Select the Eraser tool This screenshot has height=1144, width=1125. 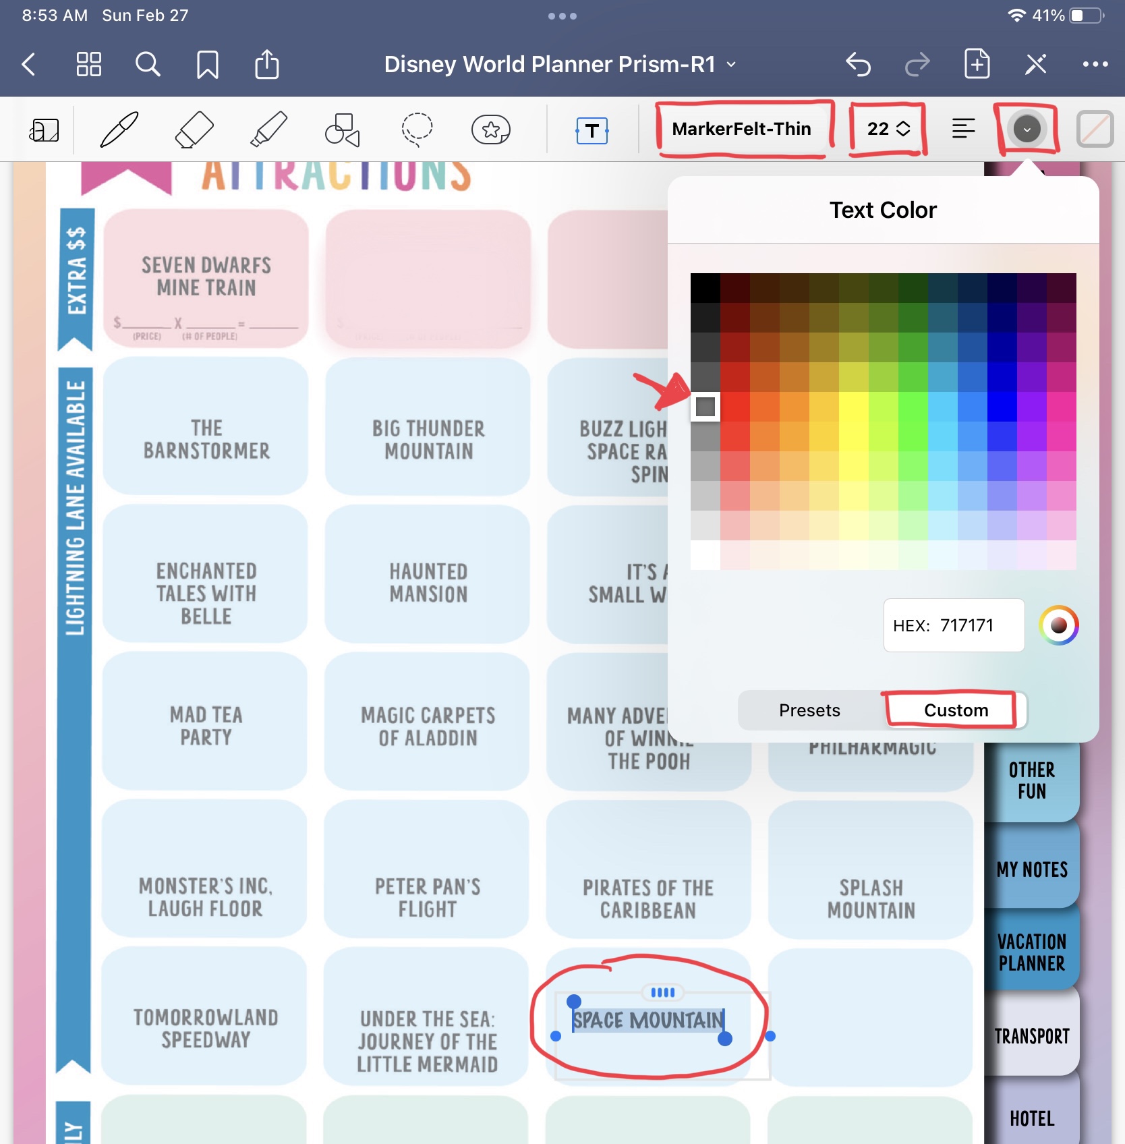coord(194,129)
